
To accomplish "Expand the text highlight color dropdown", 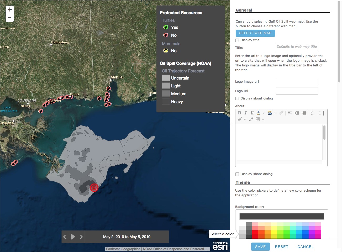I will [x=275, y=113].
